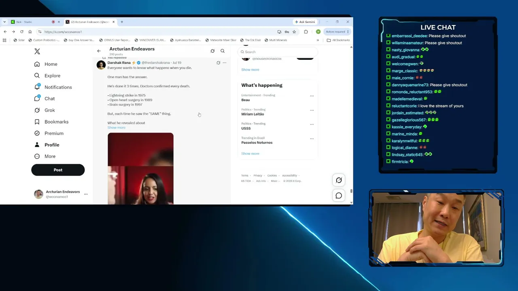The width and height of the screenshot is (518, 291).
Task: Open the Terms footer link
Action: pyautogui.click(x=245, y=175)
